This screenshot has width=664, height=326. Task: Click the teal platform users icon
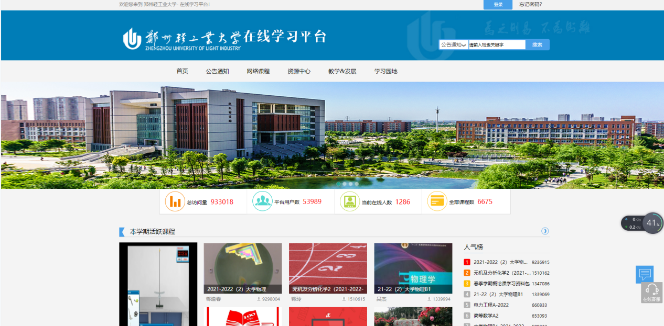262,201
